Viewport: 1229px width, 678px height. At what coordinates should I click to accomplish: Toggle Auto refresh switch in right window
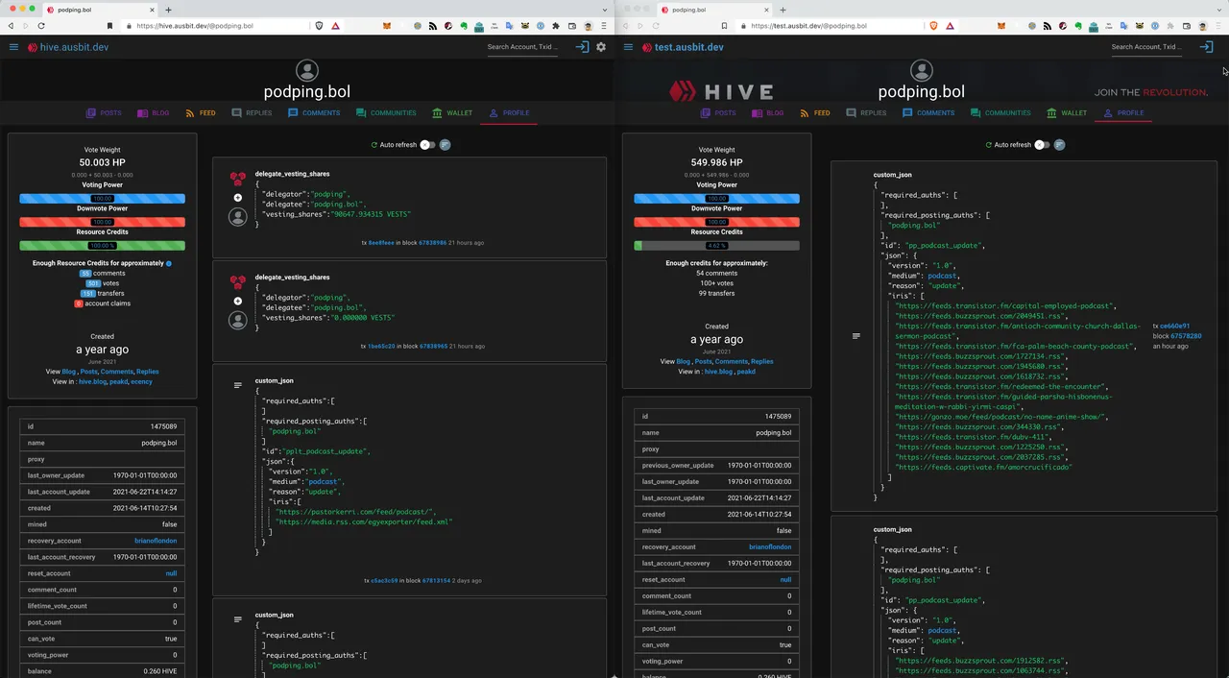pyautogui.click(x=1042, y=145)
